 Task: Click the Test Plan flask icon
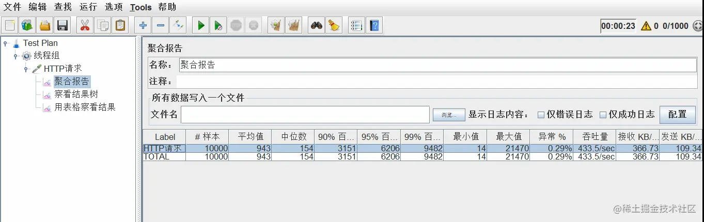(16, 43)
